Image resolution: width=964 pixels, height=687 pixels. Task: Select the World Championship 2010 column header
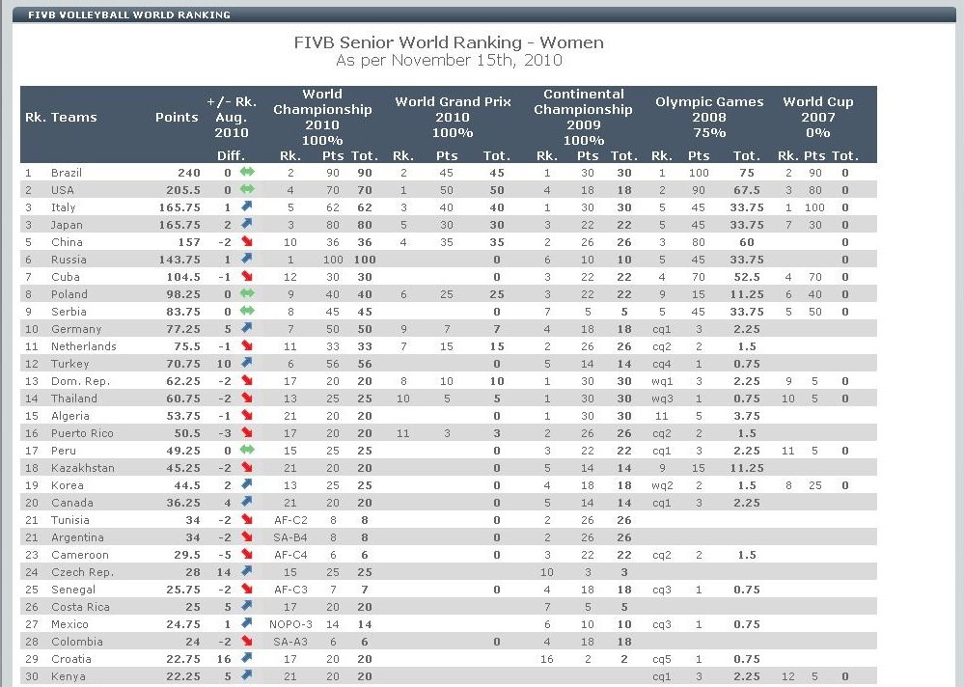tap(322, 117)
